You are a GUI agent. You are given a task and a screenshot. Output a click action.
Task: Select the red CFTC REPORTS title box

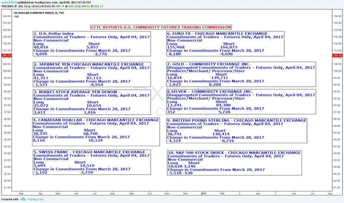pyautogui.click(x=161, y=27)
